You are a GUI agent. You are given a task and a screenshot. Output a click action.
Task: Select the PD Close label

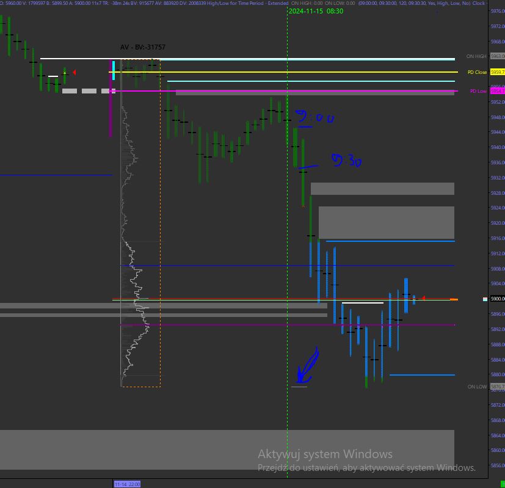(x=477, y=72)
